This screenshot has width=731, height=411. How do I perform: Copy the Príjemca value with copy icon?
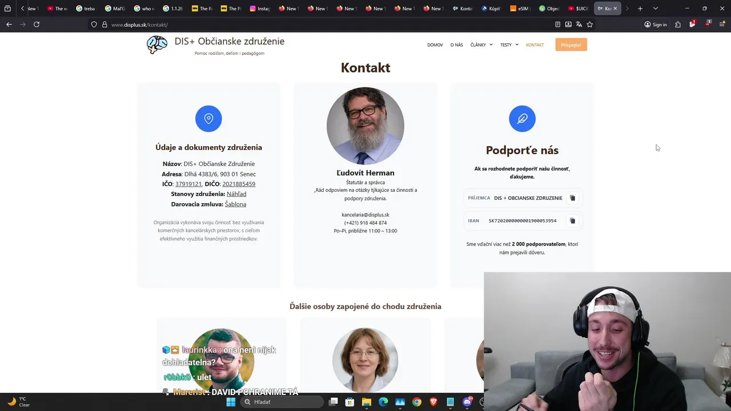572,198
